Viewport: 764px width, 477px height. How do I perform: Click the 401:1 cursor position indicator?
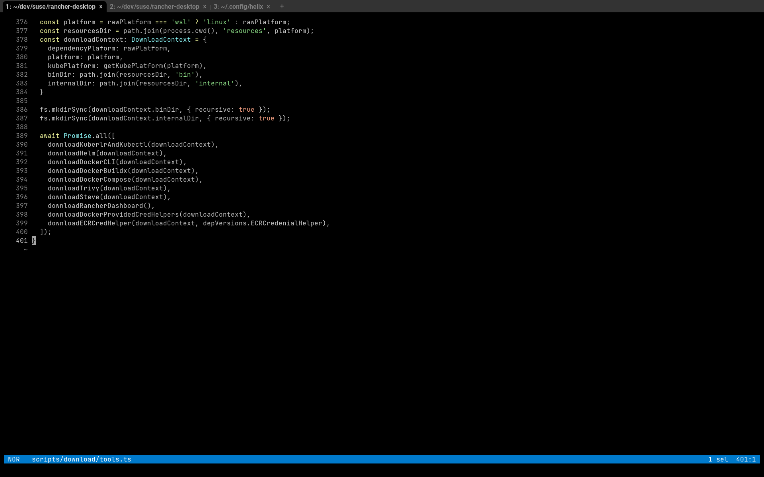point(745,459)
